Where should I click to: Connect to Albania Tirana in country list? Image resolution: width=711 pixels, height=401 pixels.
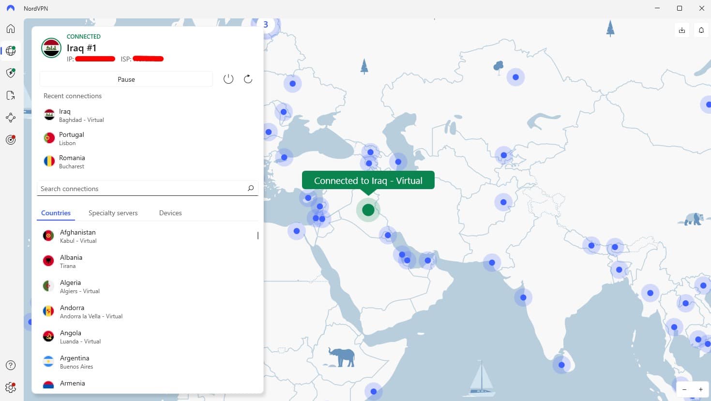tap(71, 261)
